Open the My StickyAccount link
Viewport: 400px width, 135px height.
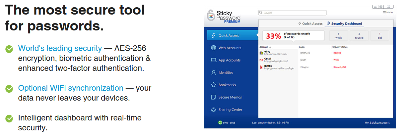pos(377,123)
